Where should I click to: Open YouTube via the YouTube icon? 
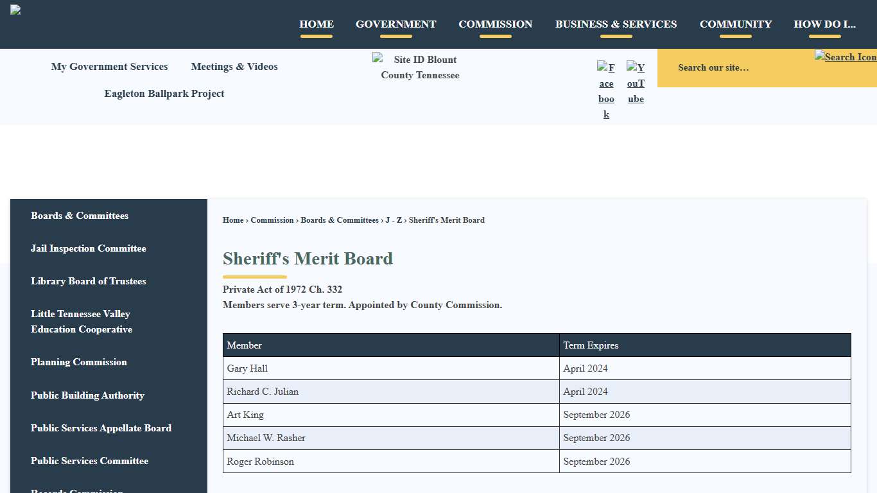(636, 82)
